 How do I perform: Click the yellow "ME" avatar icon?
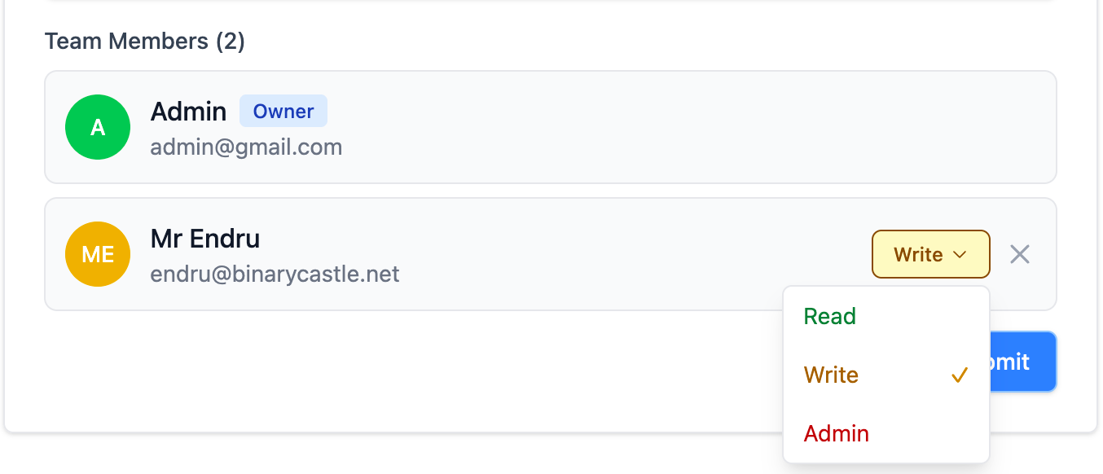pyautogui.click(x=98, y=254)
